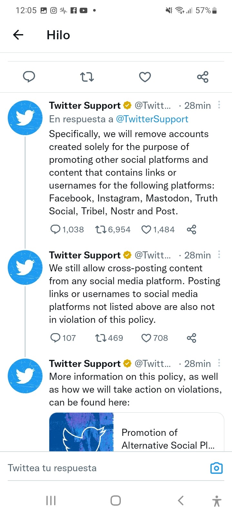Image resolution: width=232 pixels, height=515 pixels.
Task: Open Android recent apps navigation button
Action: tap(51, 501)
